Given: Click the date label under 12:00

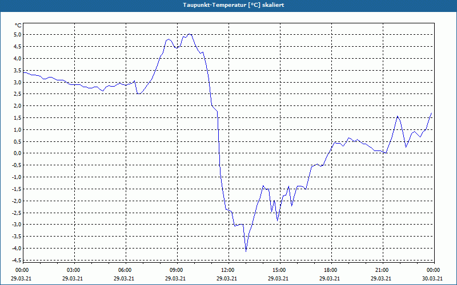Looking at the screenshot, I should [x=226, y=278].
